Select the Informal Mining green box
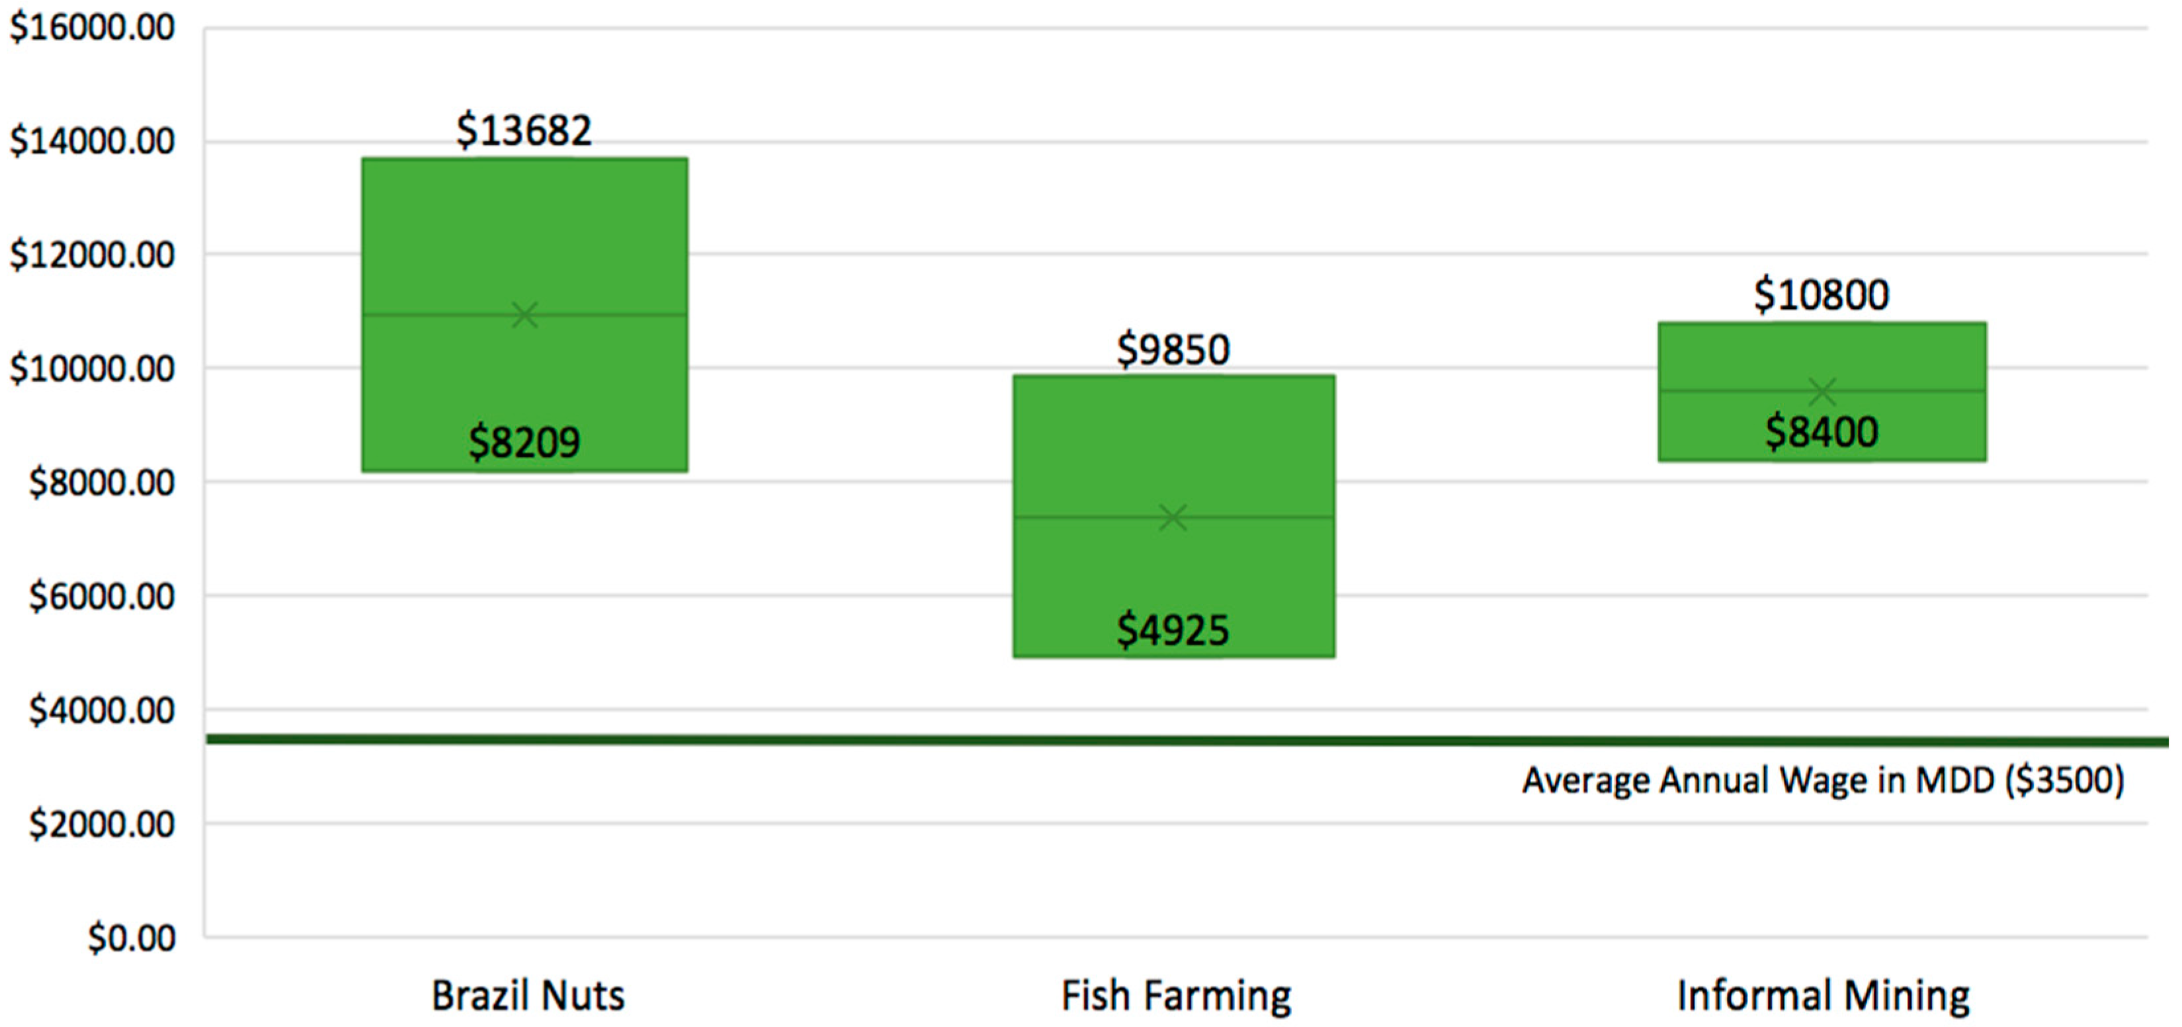Viewport: 2182px width, 1027px height. pos(1823,356)
